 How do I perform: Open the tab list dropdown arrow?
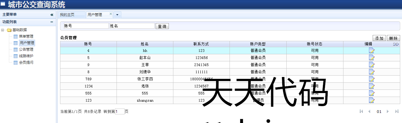click(117, 15)
